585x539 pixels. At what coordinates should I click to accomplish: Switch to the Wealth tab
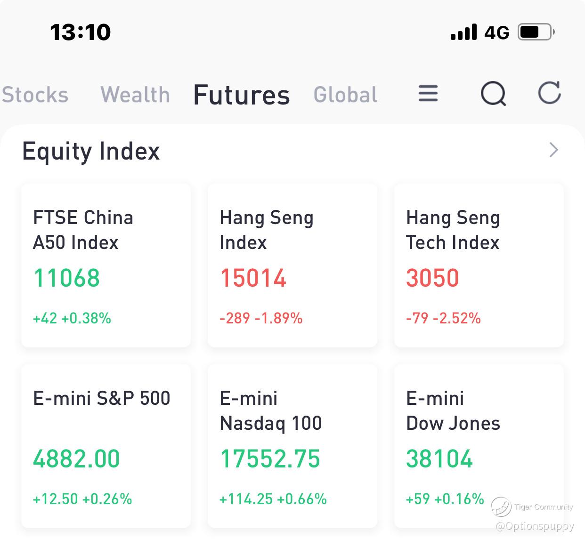pyautogui.click(x=135, y=95)
